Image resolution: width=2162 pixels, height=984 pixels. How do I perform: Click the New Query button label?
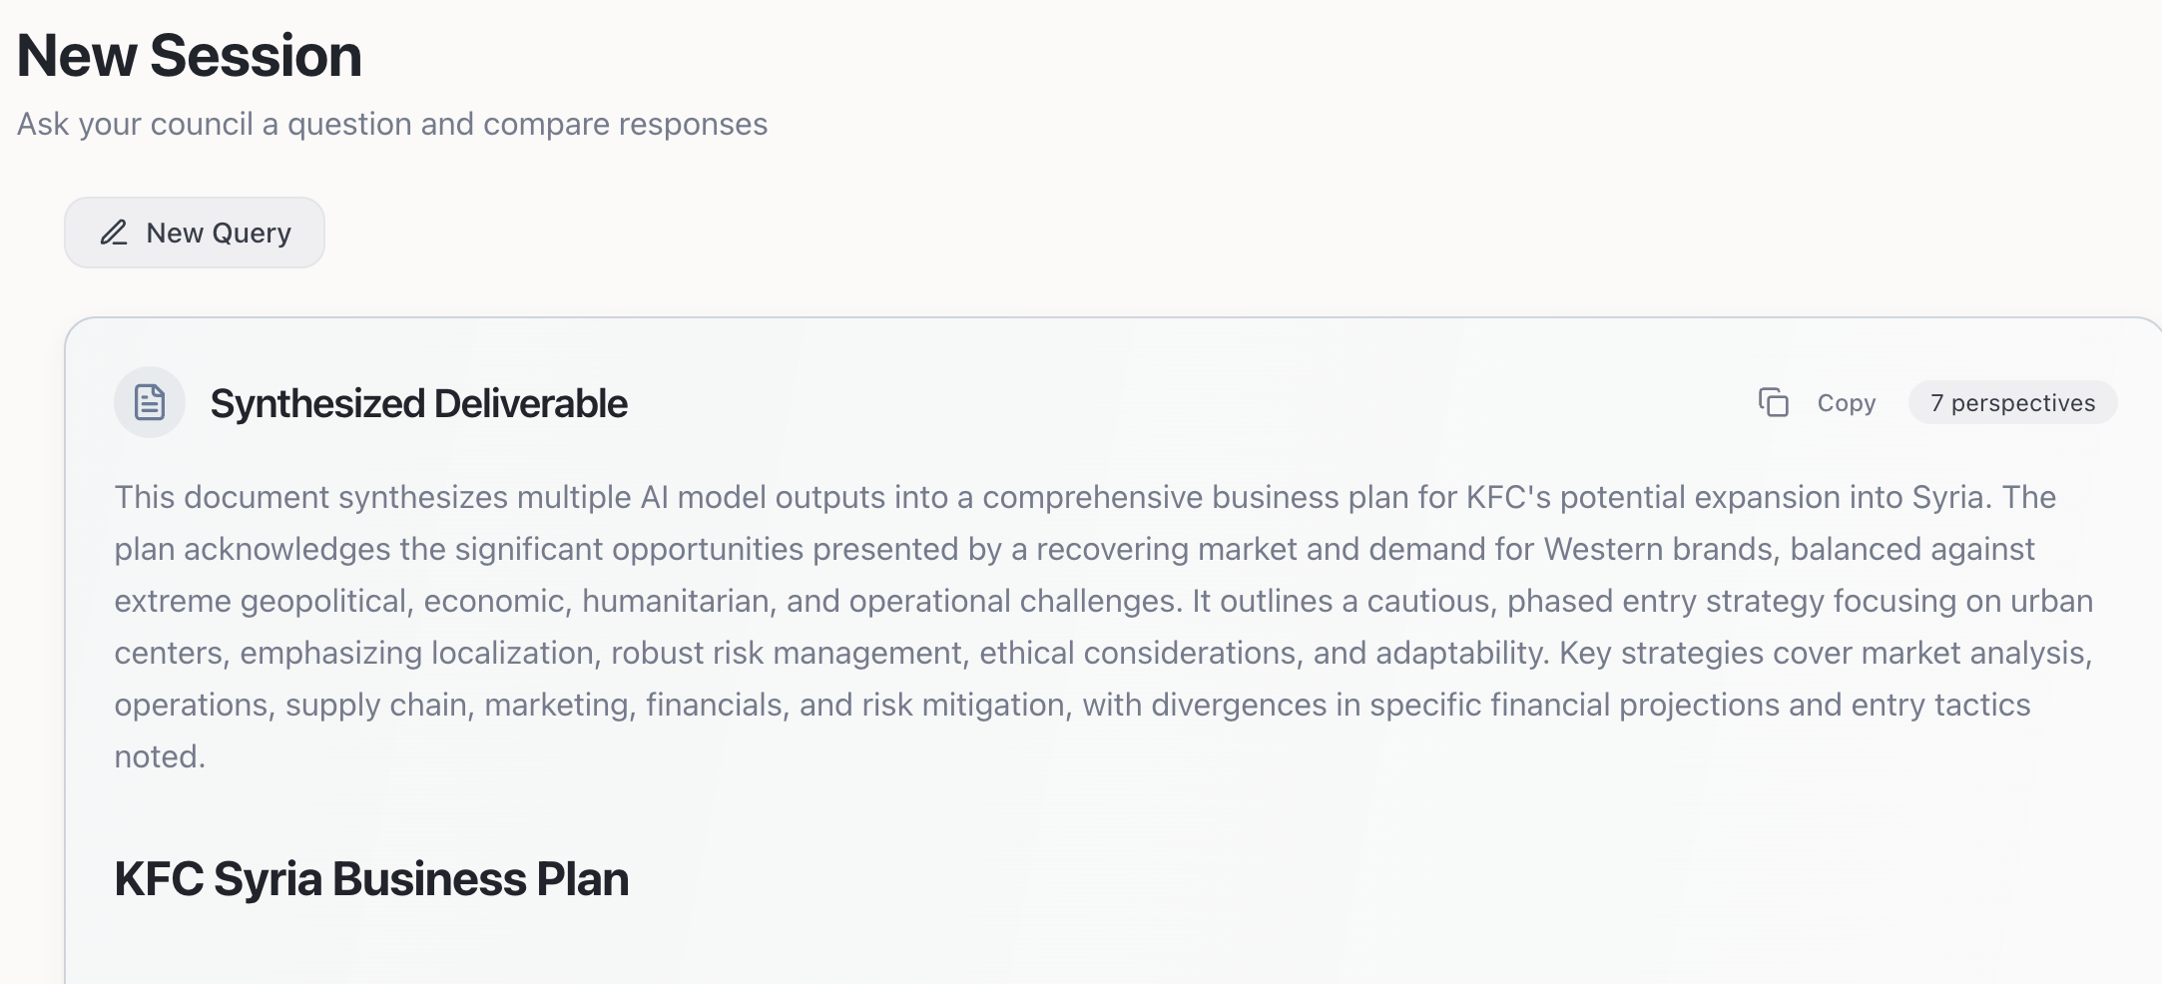pos(219,233)
